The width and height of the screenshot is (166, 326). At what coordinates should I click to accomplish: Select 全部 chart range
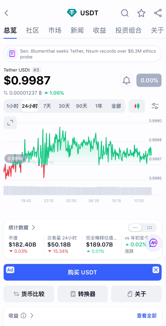click(116, 106)
